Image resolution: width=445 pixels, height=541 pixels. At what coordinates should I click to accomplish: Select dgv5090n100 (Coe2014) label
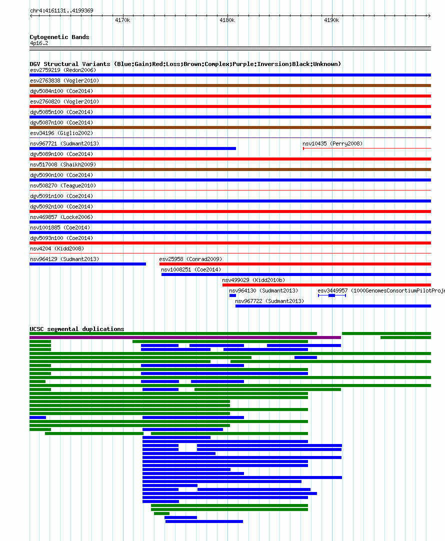(x=61, y=175)
